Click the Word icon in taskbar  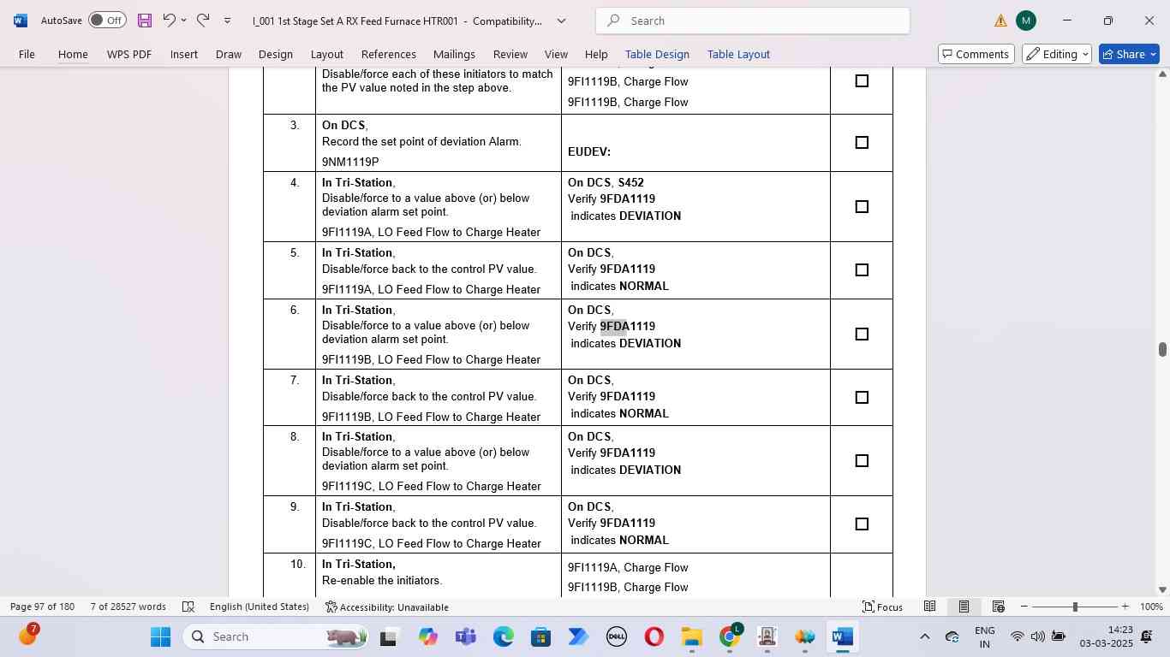click(842, 636)
